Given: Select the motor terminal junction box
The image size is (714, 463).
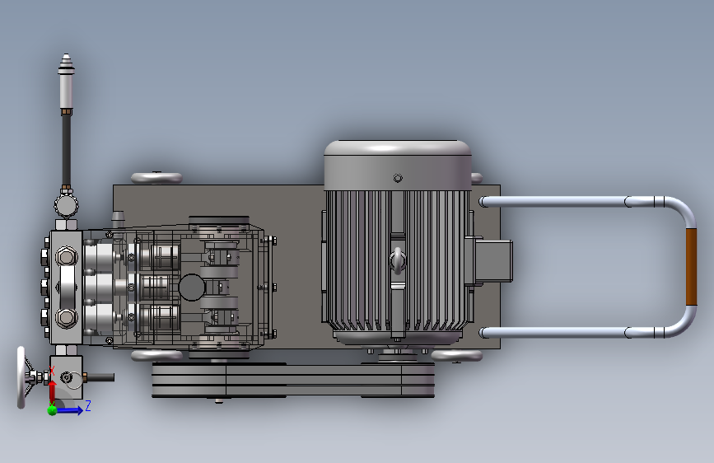Looking at the screenshot, I should click(493, 262).
